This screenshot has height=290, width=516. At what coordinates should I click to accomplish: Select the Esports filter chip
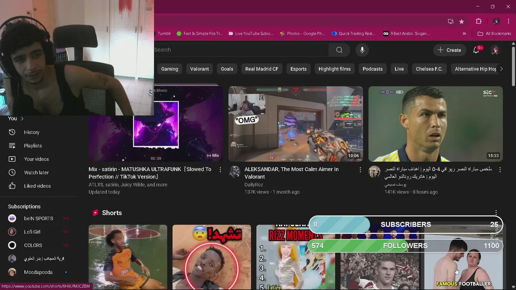[x=298, y=69]
